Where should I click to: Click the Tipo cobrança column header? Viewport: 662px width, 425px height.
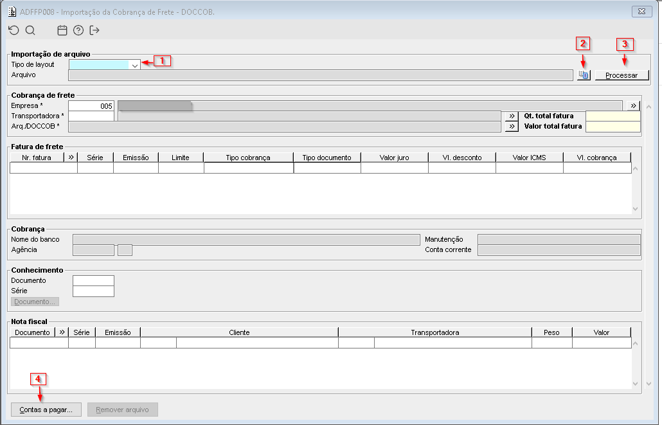248,158
